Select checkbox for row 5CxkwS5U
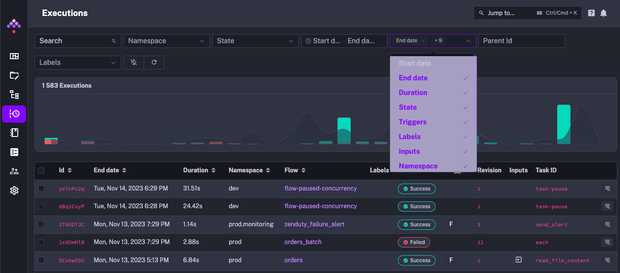 click(x=41, y=260)
